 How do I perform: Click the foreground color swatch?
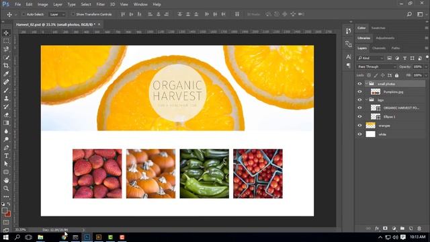5,210
